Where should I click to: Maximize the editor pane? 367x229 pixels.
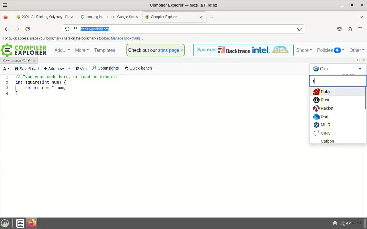[x=358, y=60]
